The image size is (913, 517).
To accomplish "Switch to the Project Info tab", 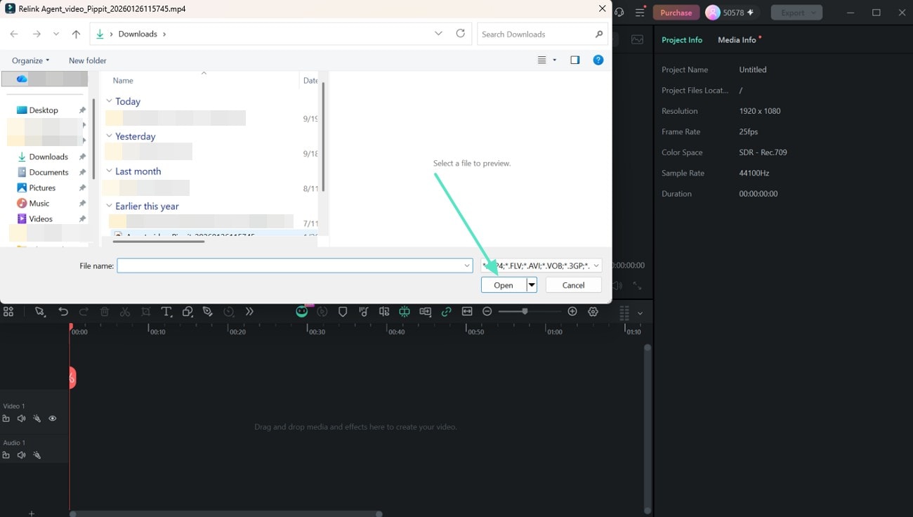I will tap(682, 40).
